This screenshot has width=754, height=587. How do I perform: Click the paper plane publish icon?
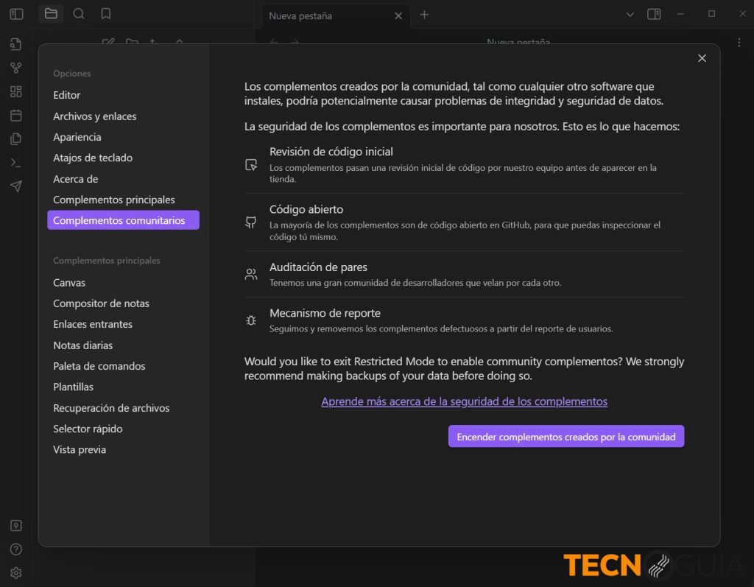[x=16, y=186]
